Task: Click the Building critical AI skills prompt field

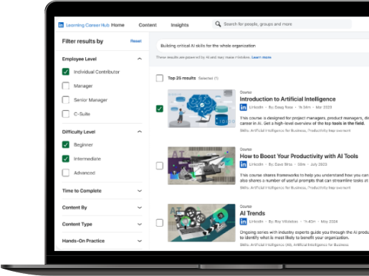Action: point(263,46)
